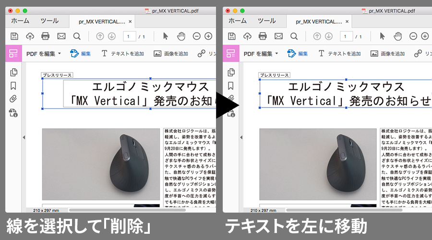Click 編集 edit button in right window

[298, 53]
